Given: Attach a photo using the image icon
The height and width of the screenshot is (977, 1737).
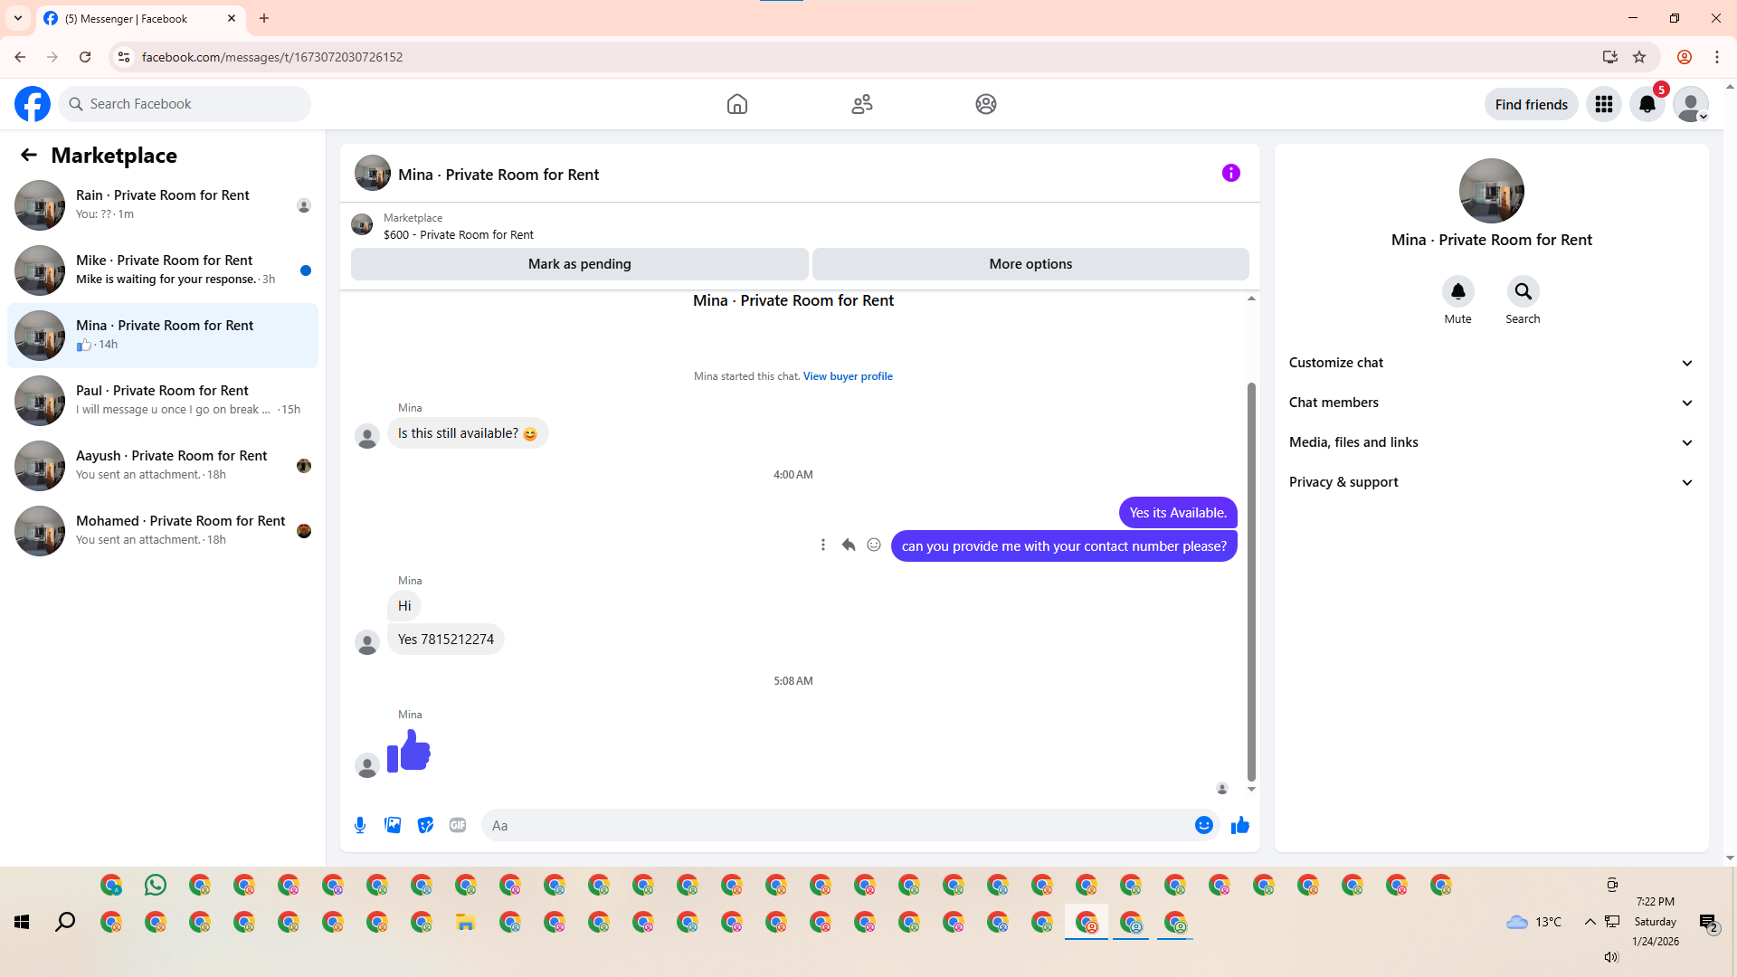Looking at the screenshot, I should 393,825.
